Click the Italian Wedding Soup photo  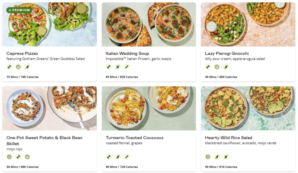click(148, 24)
